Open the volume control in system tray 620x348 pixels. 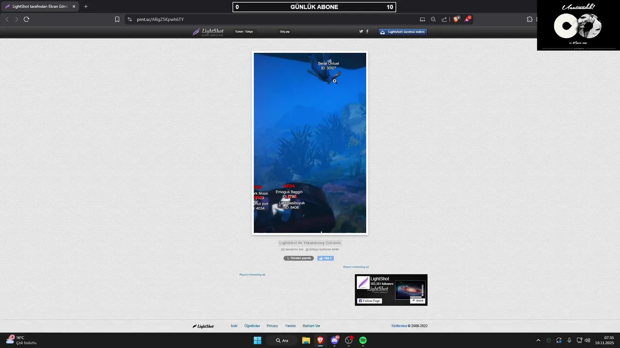tap(588, 340)
